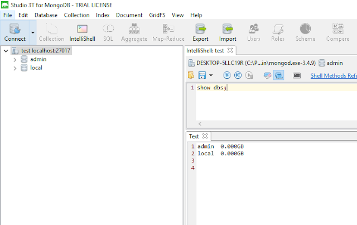Expand the local database node
357x225 pixels.
point(15,68)
